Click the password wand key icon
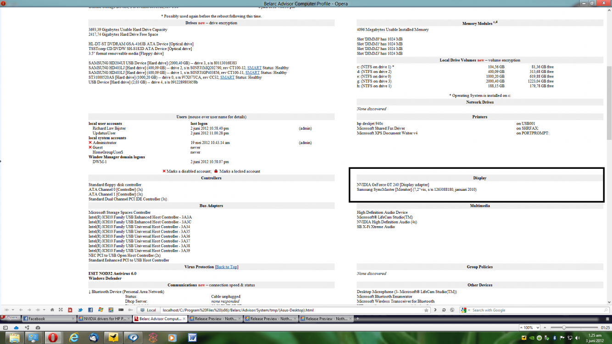Image resolution: width=612 pixels, height=344 pixels. (x=130, y=310)
